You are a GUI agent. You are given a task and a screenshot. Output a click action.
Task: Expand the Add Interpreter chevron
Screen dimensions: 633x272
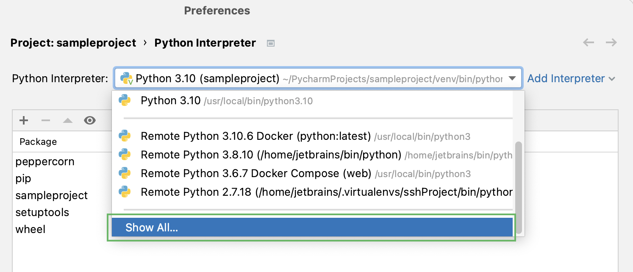(x=612, y=78)
